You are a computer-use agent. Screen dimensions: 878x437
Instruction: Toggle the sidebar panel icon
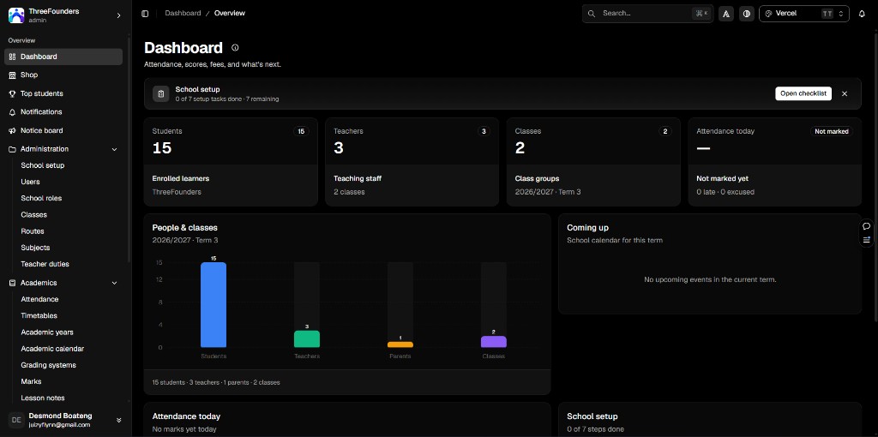(145, 14)
